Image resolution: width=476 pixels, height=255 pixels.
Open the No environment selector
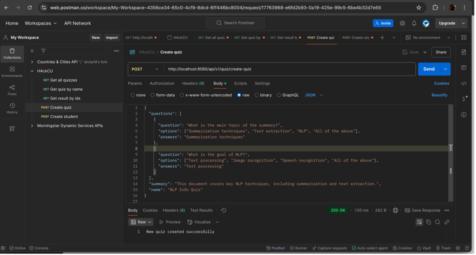(x=428, y=37)
